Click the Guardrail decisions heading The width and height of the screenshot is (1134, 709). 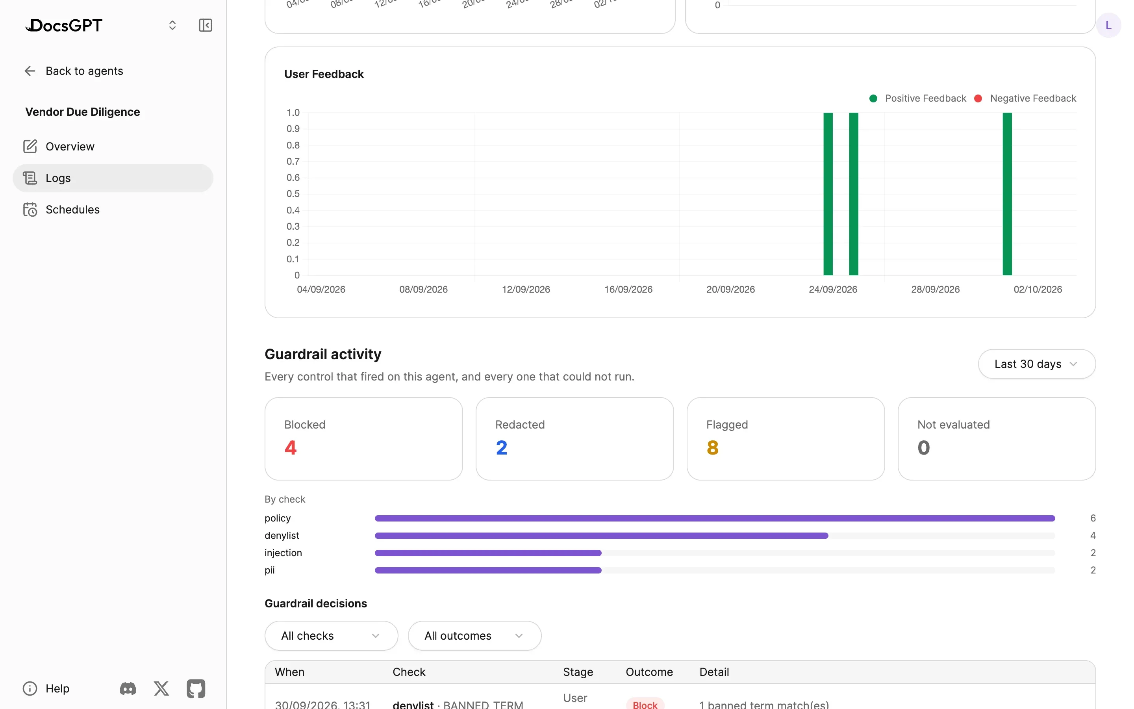point(315,603)
